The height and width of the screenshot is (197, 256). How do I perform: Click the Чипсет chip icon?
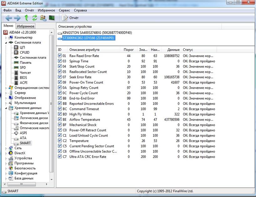click(16, 73)
